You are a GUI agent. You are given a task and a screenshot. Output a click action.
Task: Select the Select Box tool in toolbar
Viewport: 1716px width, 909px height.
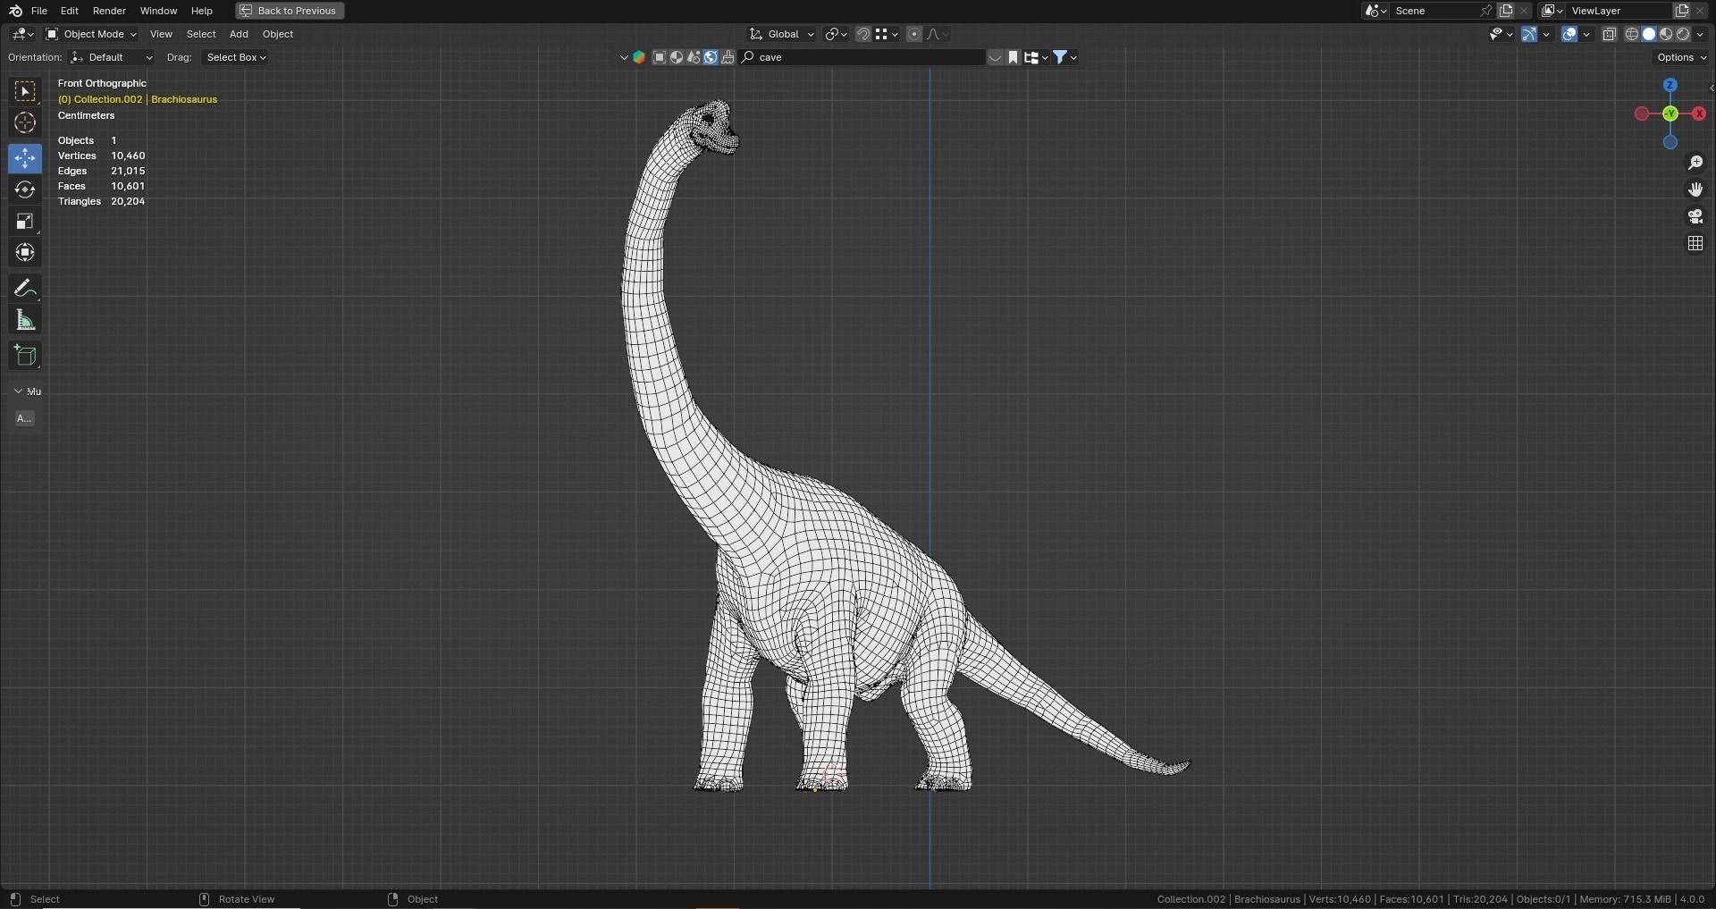point(25,91)
